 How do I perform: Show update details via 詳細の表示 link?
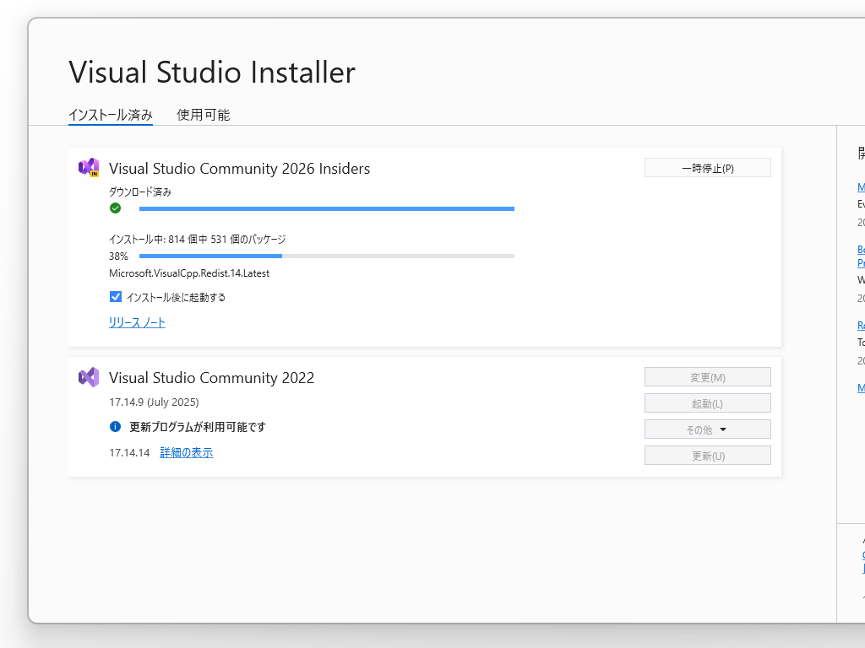(x=186, y=452)
